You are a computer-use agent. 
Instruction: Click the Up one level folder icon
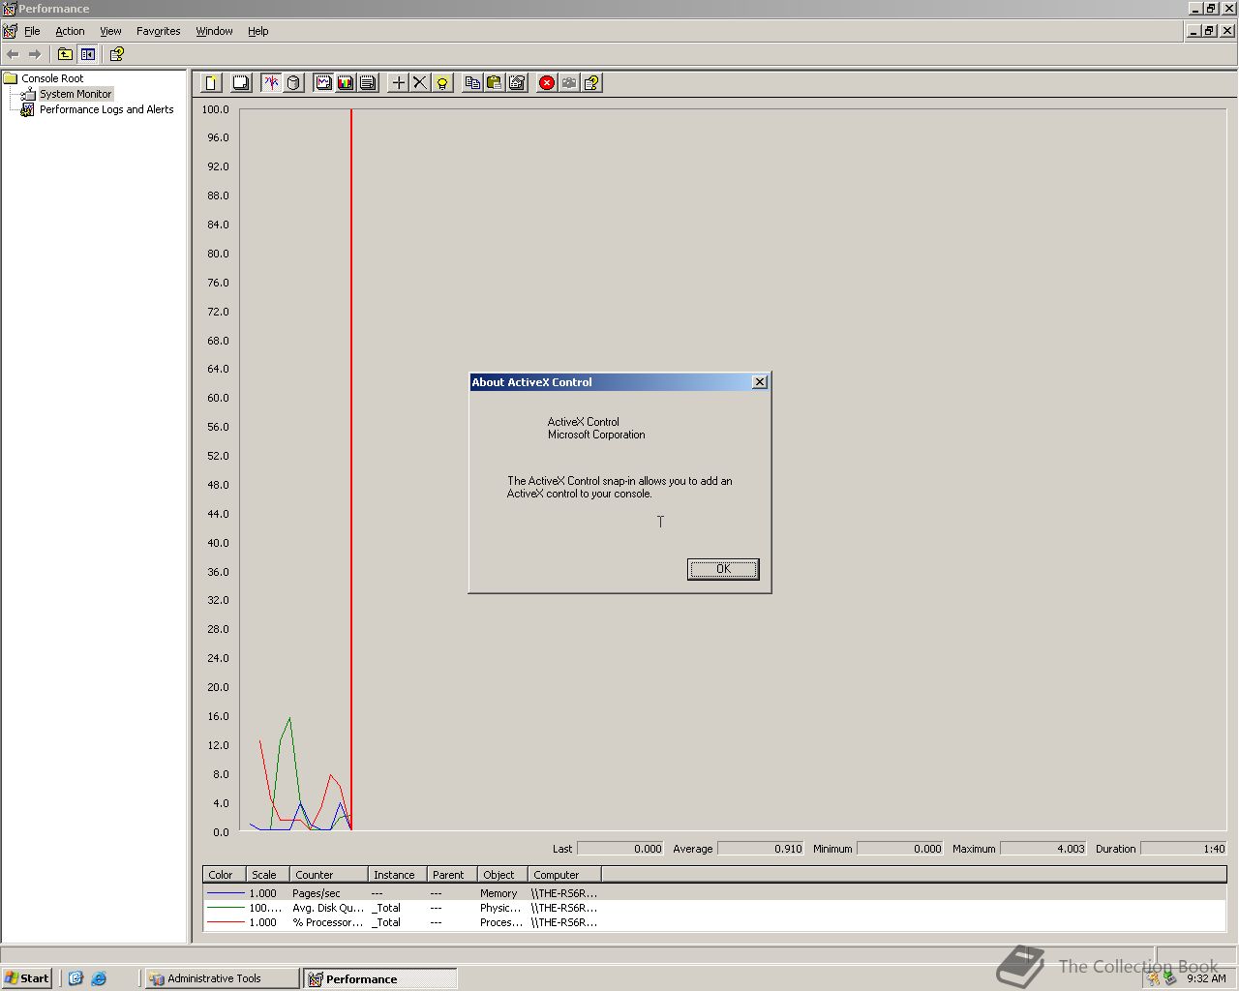65,54
